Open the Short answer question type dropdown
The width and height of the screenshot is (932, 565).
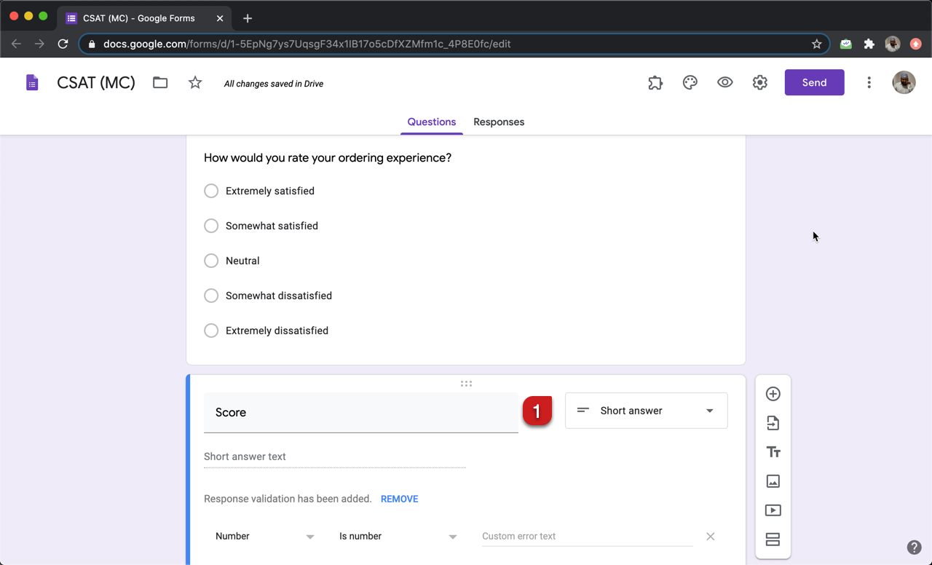pyautogui.click(x=646, y=411)
